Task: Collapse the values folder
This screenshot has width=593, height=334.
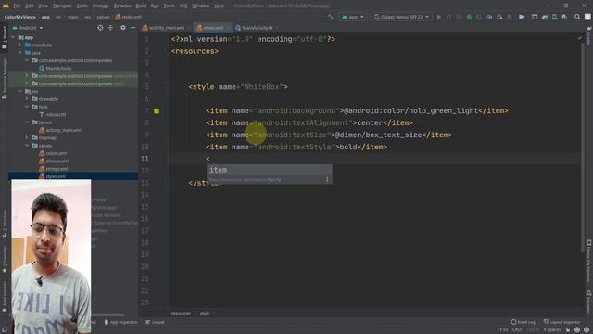Action: 27,146
